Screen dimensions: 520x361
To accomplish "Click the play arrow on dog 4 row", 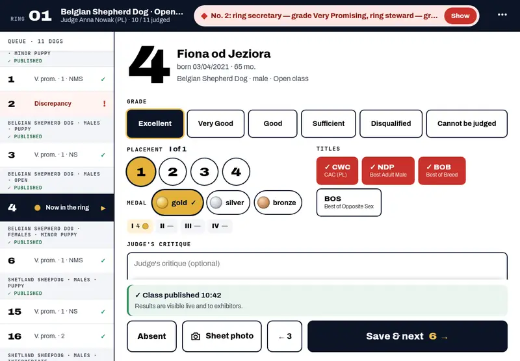I will (103, 208).
